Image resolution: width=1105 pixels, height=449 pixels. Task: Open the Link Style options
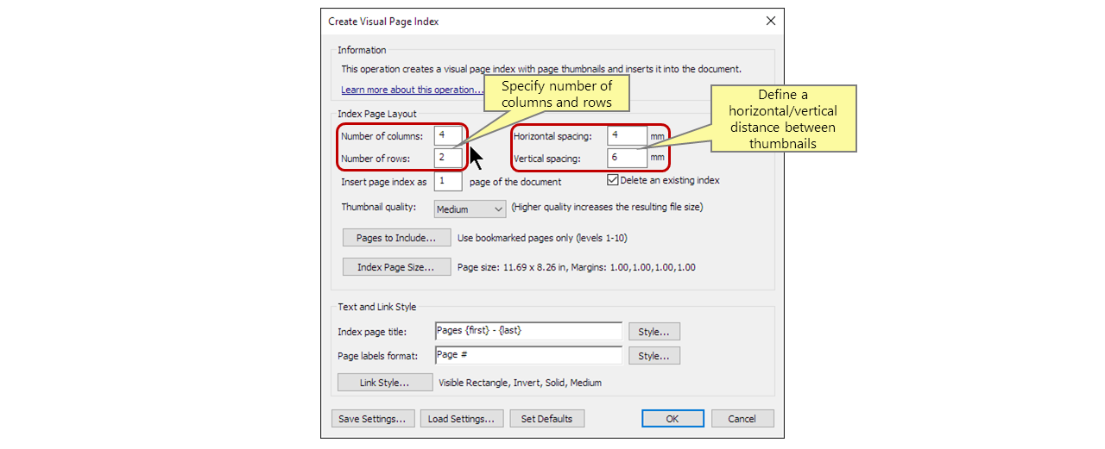384,383
